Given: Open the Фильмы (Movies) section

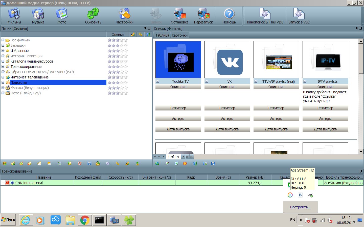Looking at the screenshot, I should (x=14, y=16).
